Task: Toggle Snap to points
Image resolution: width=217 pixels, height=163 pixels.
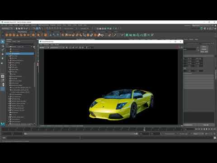Action: pyautogui.click(x=52, y=28)
